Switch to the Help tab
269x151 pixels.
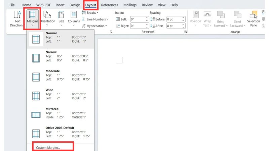coord(174,5)
